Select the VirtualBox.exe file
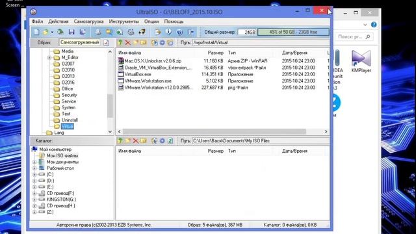The width and height of the screenshot is (416, 234). (138, 74)
